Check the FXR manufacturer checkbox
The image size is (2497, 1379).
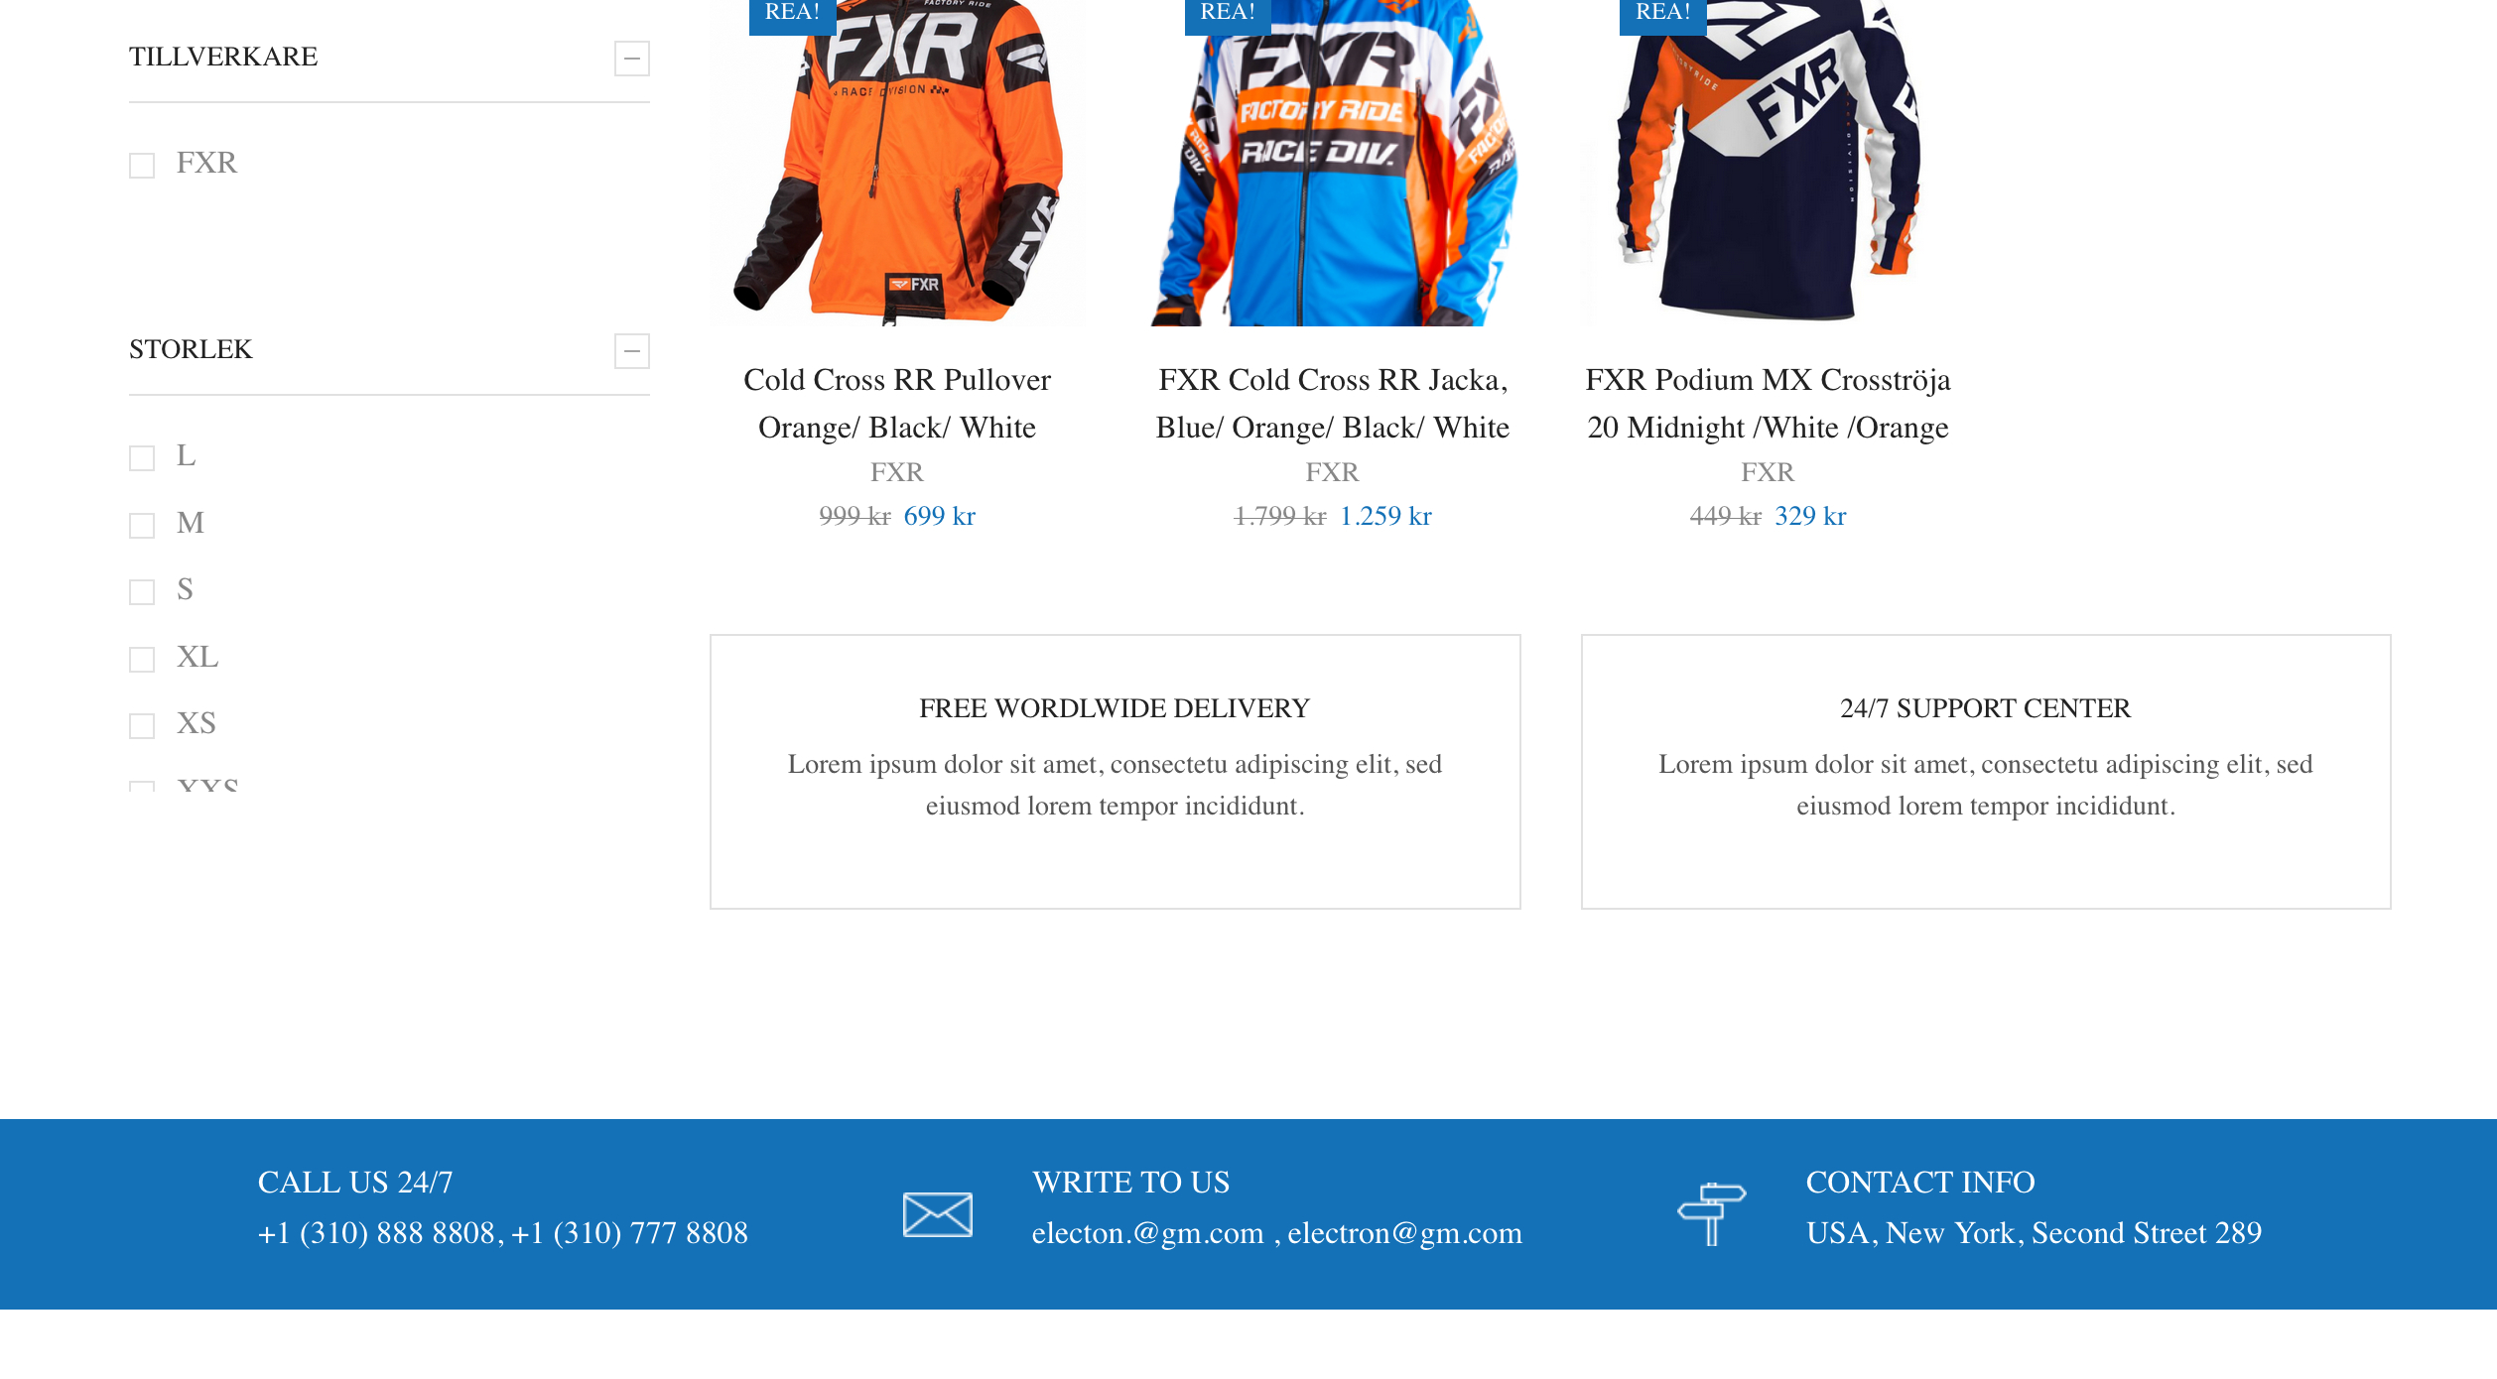pos(142,166)
